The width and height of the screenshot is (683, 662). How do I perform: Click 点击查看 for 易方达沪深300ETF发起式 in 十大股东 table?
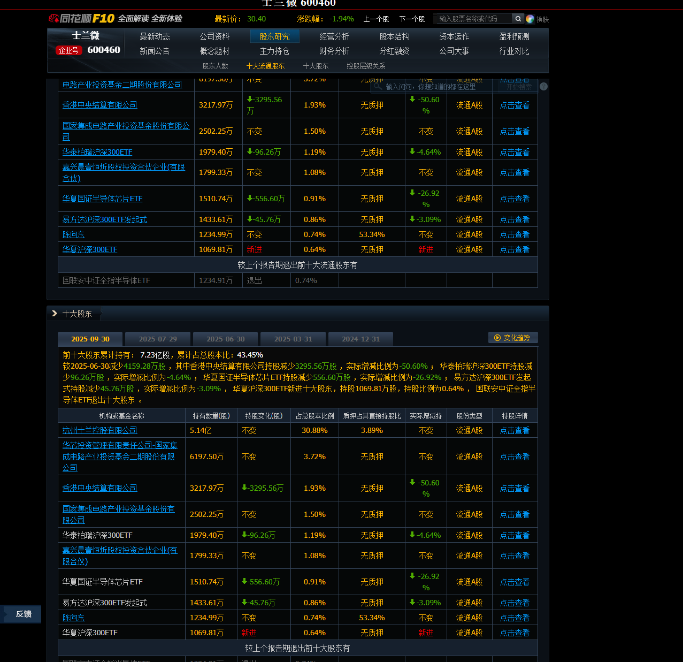coord(515,603)
